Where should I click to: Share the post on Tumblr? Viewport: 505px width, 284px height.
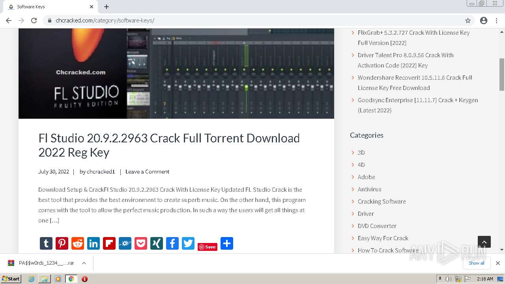(46, 243)
